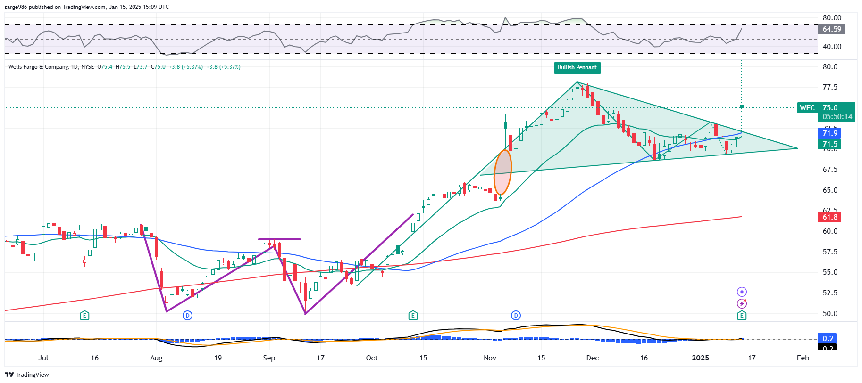The width and height of the screenshot is (862, 383).
Task: Click the purple horizontal line near September
Action: click(x=279, y=239)
